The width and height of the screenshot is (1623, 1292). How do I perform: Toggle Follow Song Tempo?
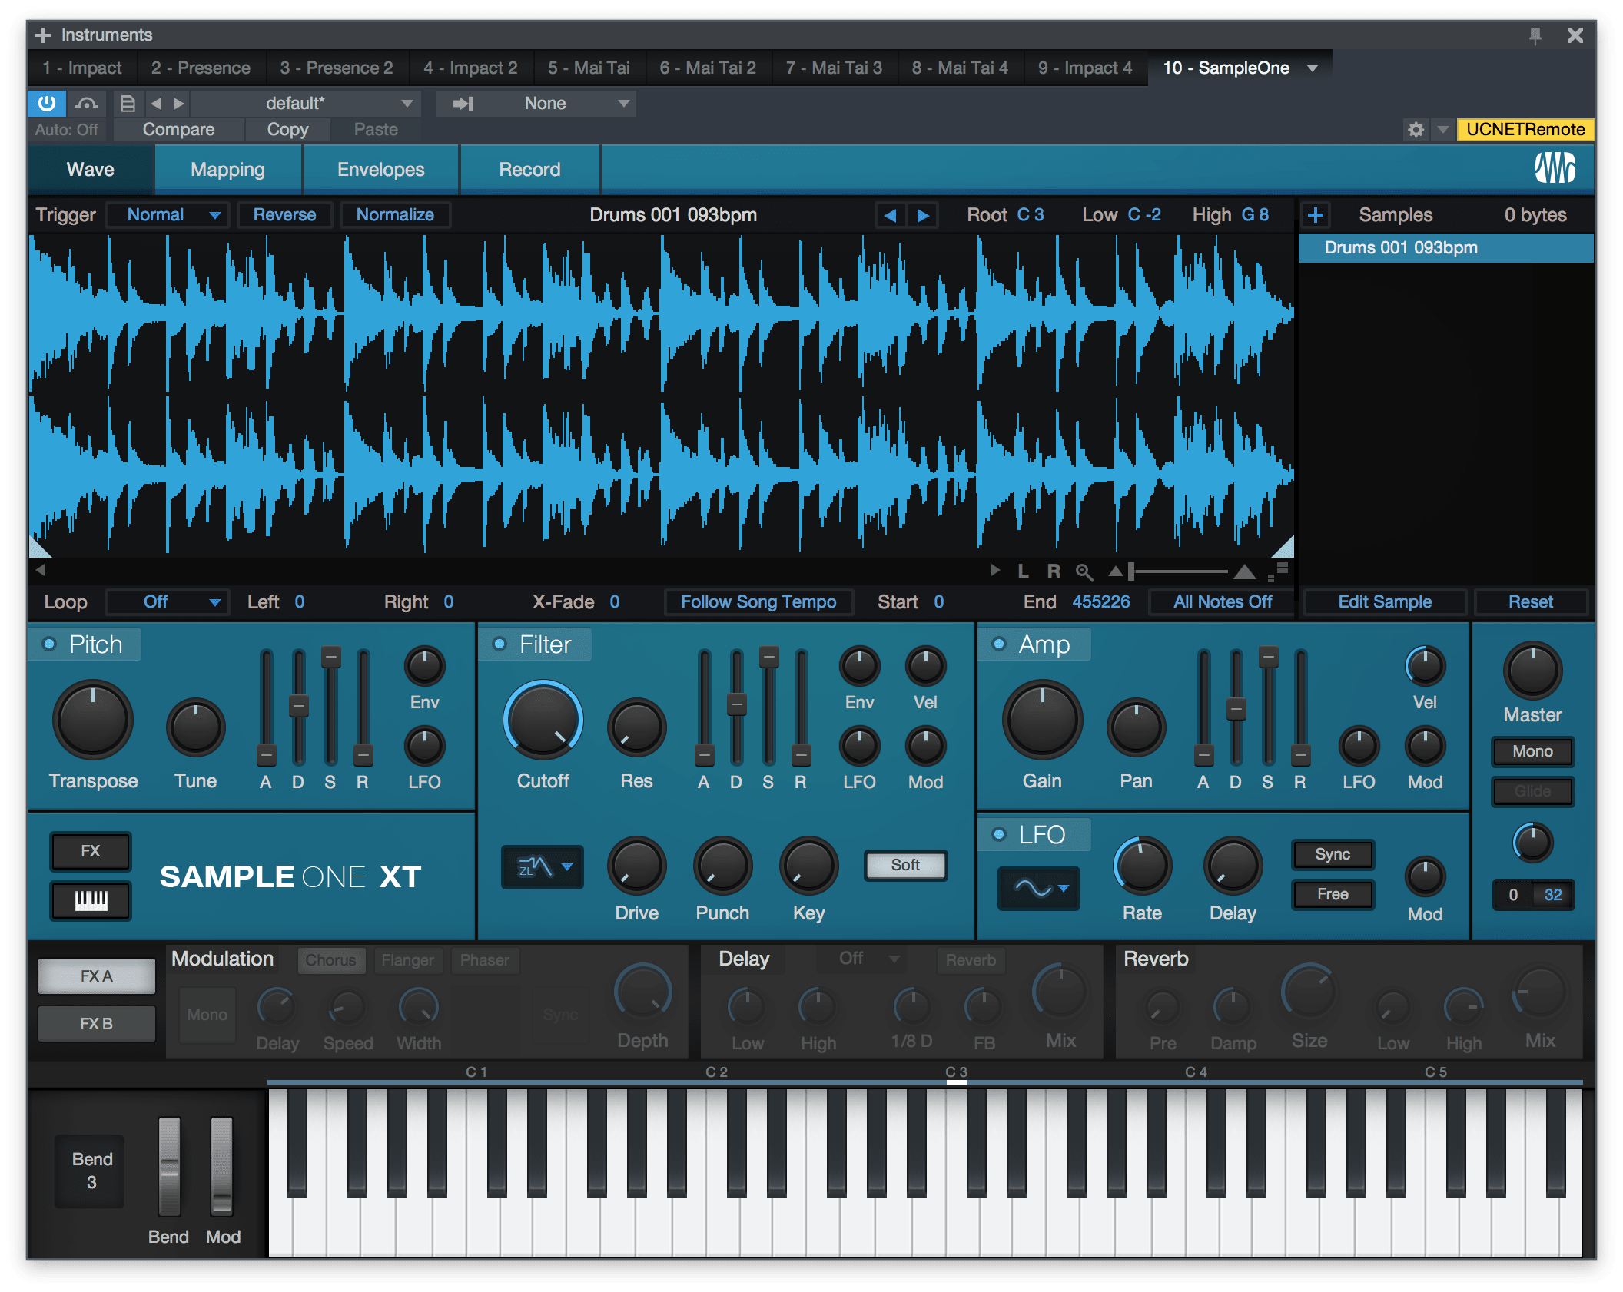758,601
